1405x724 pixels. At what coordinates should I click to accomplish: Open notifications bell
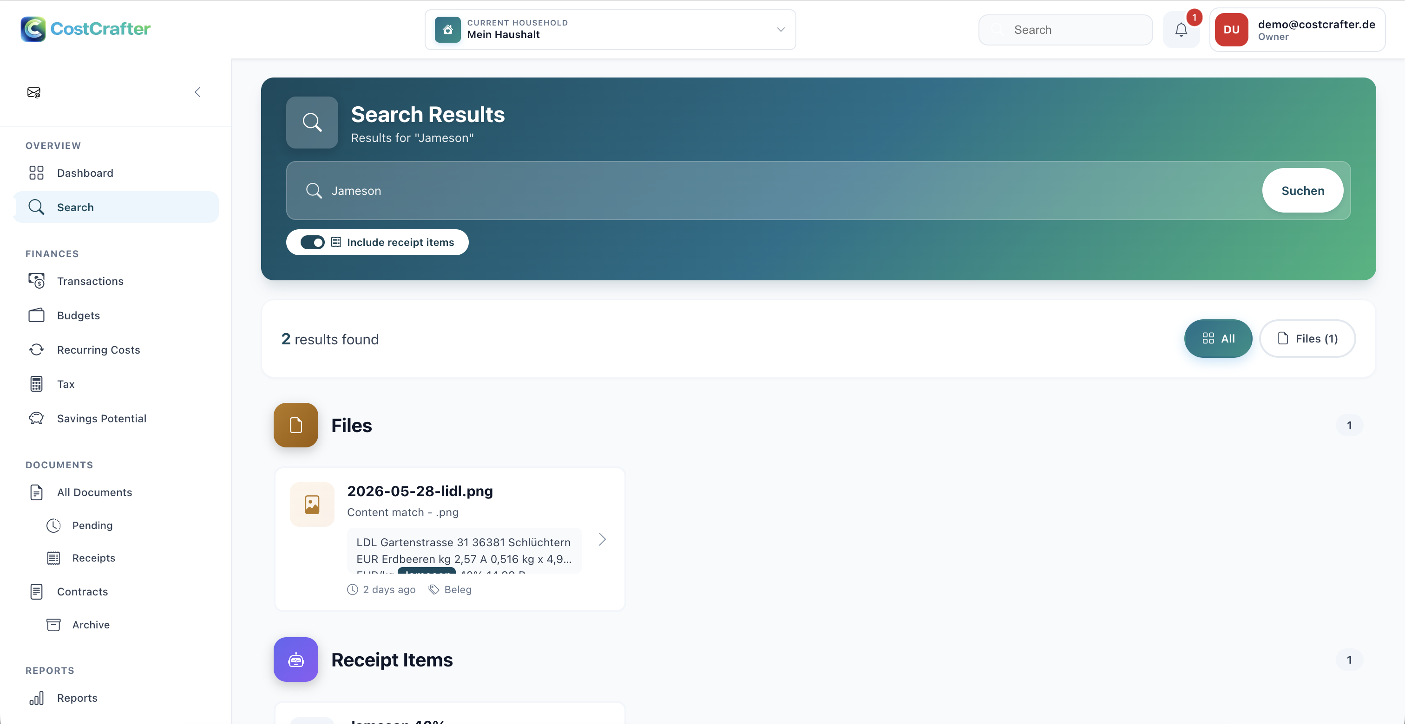(x=1181, y=30)
